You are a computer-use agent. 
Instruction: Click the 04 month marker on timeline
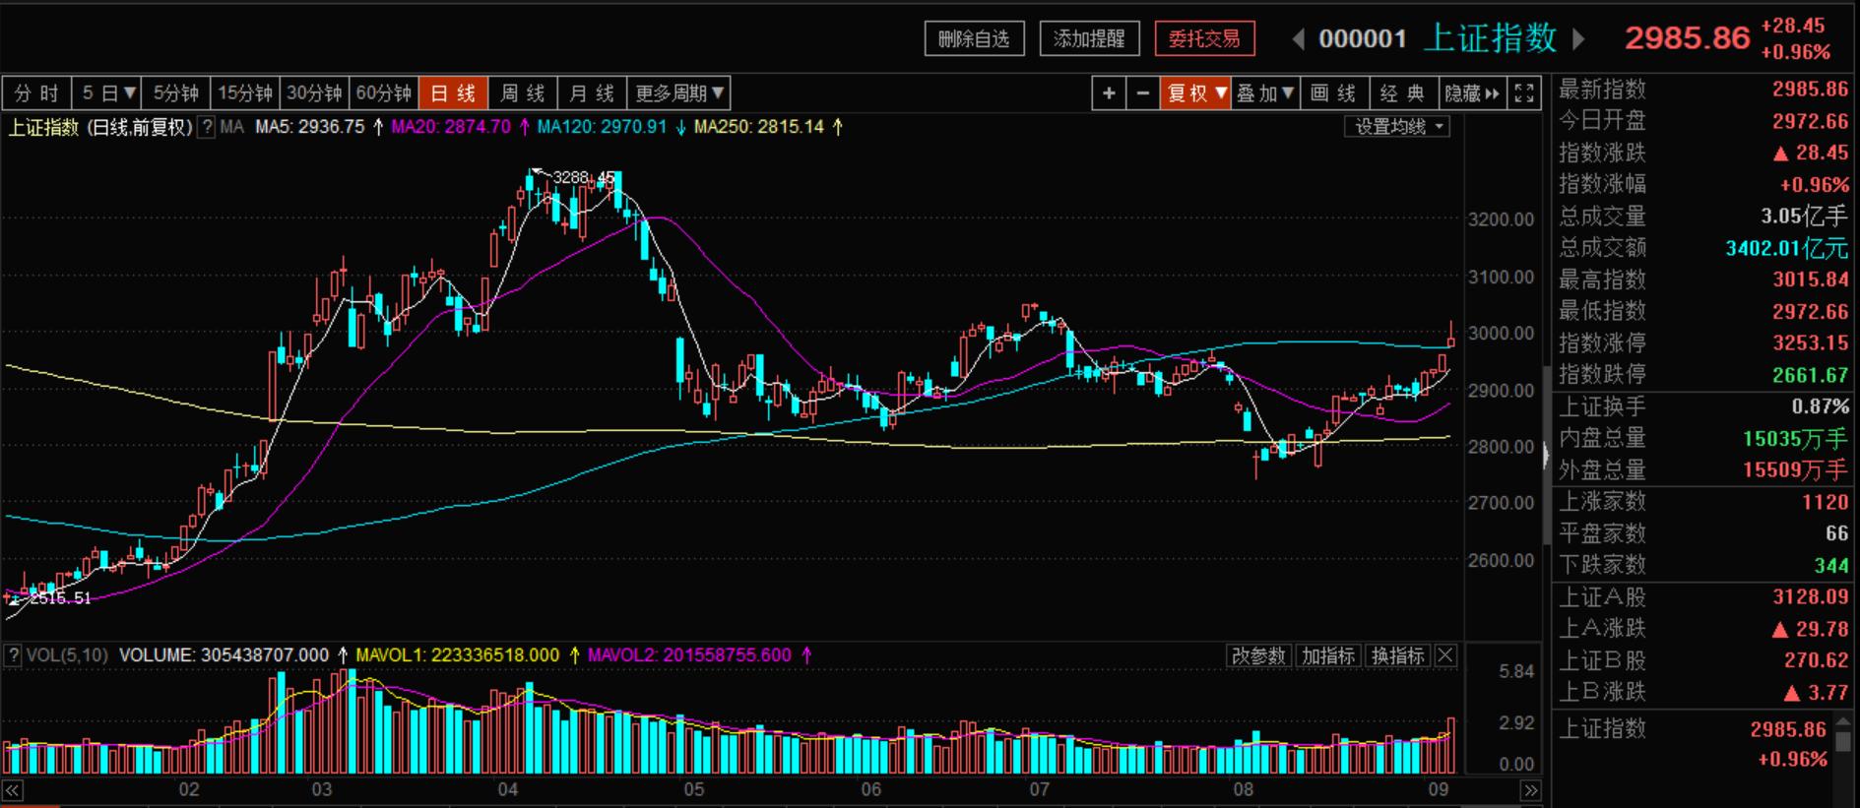pyautogui.click(x=508, y=789)
